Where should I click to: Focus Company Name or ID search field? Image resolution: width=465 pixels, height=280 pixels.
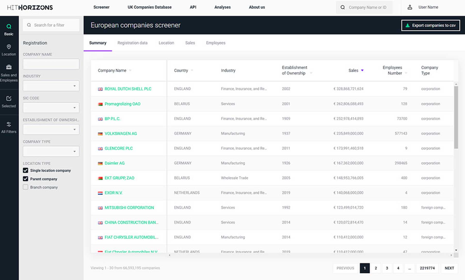pyautogui.click(x=364, y=7)
